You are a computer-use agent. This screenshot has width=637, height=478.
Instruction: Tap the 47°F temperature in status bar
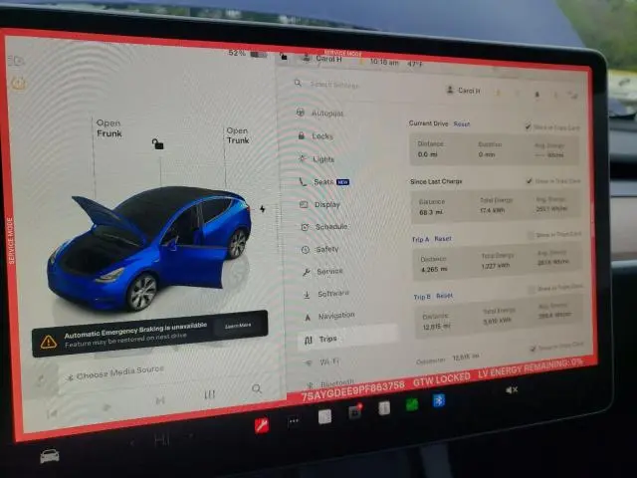click(x=415, y=64)
